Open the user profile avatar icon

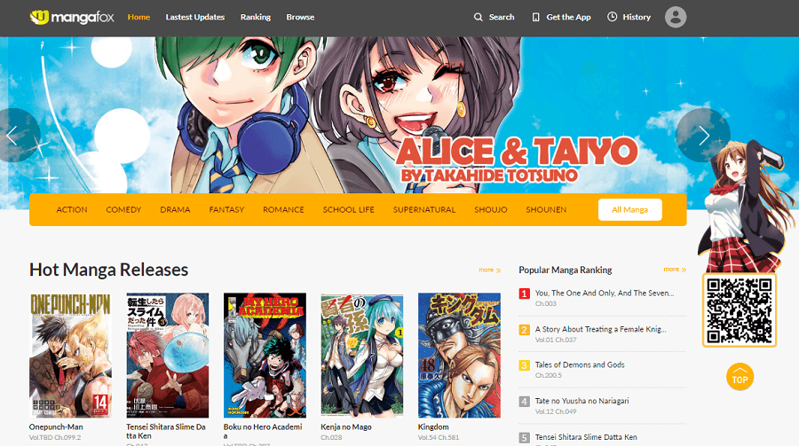(x=676, y=17)
